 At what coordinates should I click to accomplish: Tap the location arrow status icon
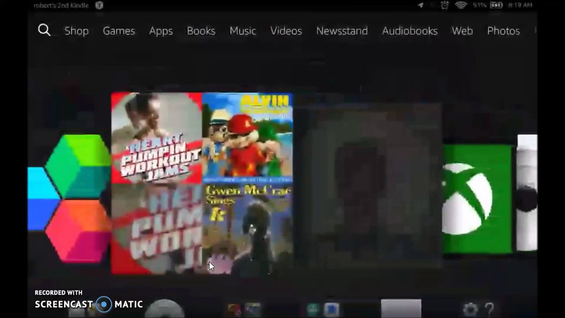[x=421, y=5]
